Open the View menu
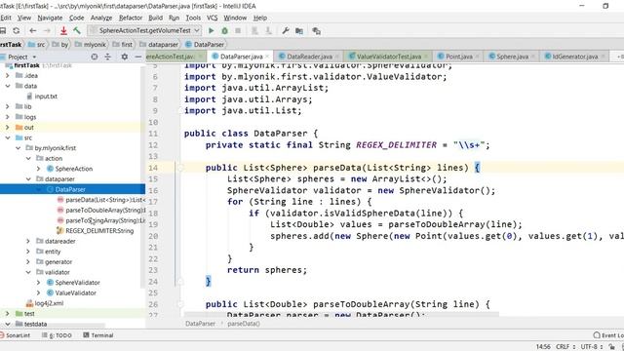This screenshot has width=624, height=351. pos(24,18)
